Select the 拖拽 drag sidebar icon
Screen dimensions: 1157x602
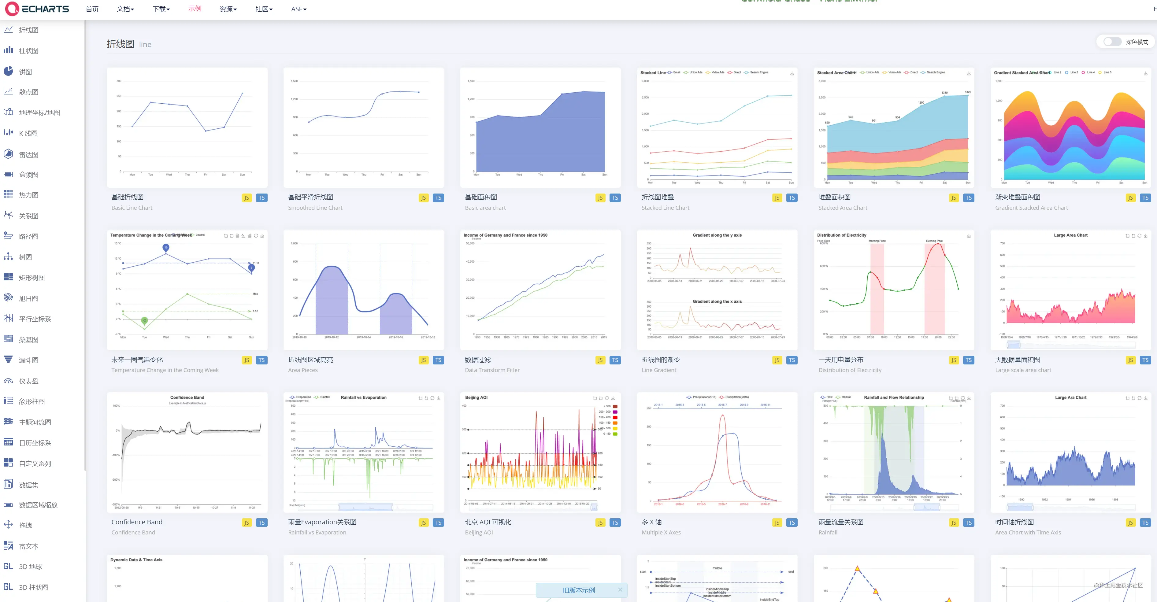(x=8, y=525)
